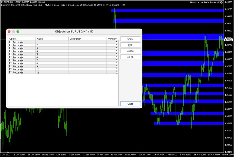Check the box for Rectangle 11
234x157 pixels.
pyautogui.click(x=10, y=72)
